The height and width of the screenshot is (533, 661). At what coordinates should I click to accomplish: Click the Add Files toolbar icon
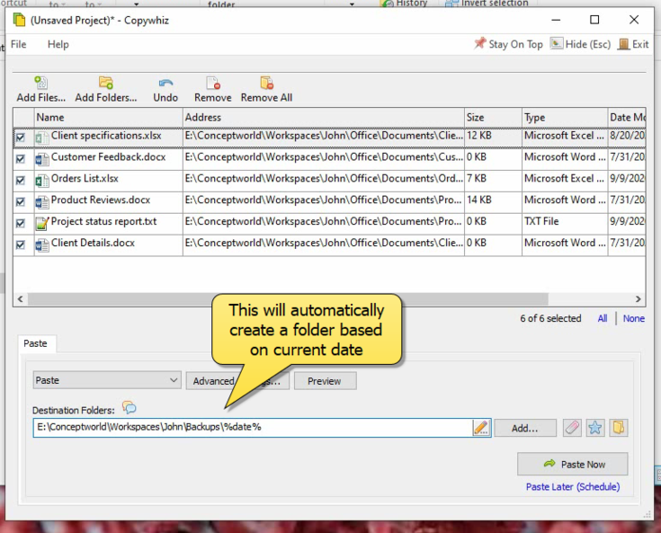click(40, 83)
